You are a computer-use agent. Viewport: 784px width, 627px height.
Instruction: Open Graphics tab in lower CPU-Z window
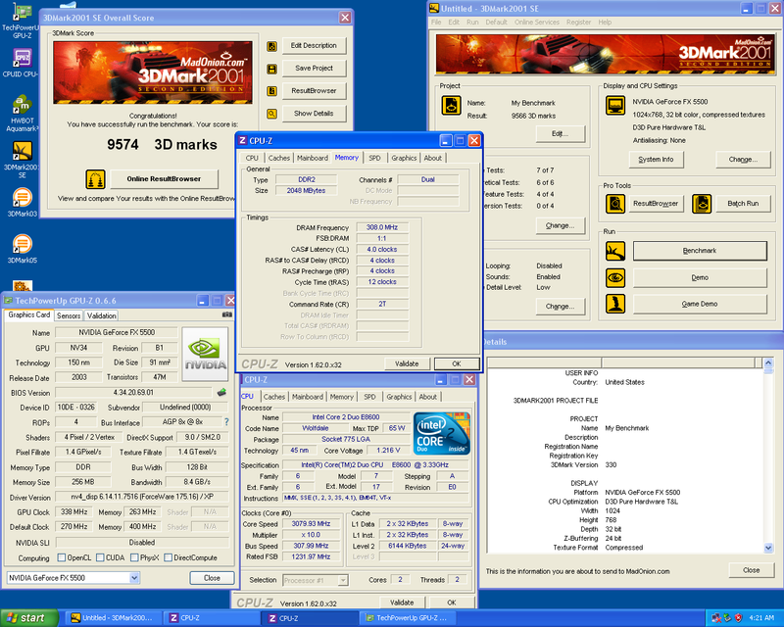(x=399, y=397)
